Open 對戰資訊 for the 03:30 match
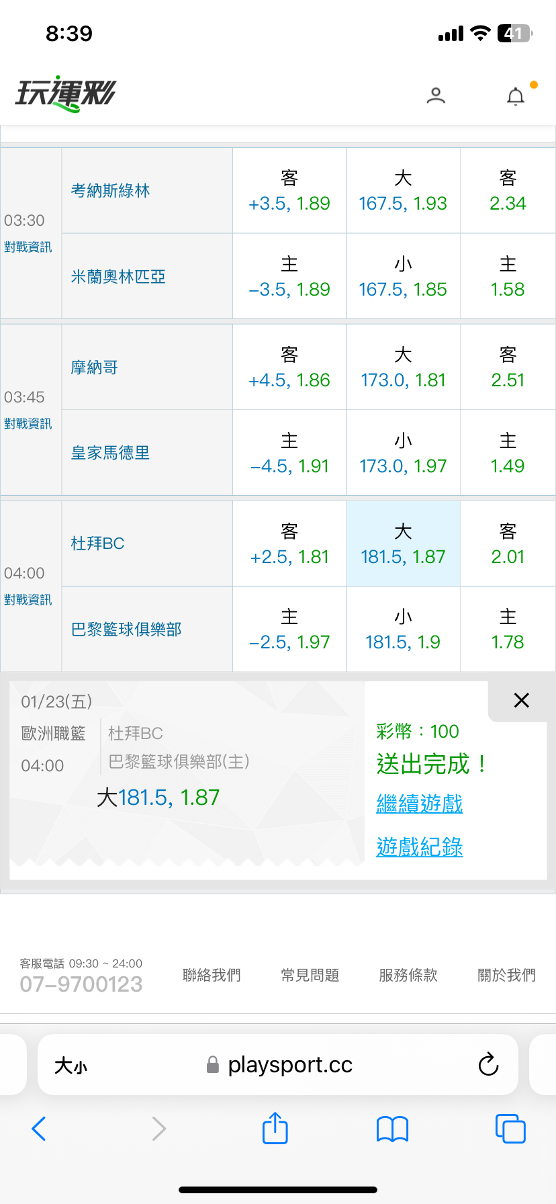The width and height of the screenshot is (556, 1204). click(28, 247)
